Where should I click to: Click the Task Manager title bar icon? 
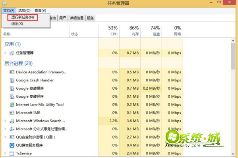point(4,3)
